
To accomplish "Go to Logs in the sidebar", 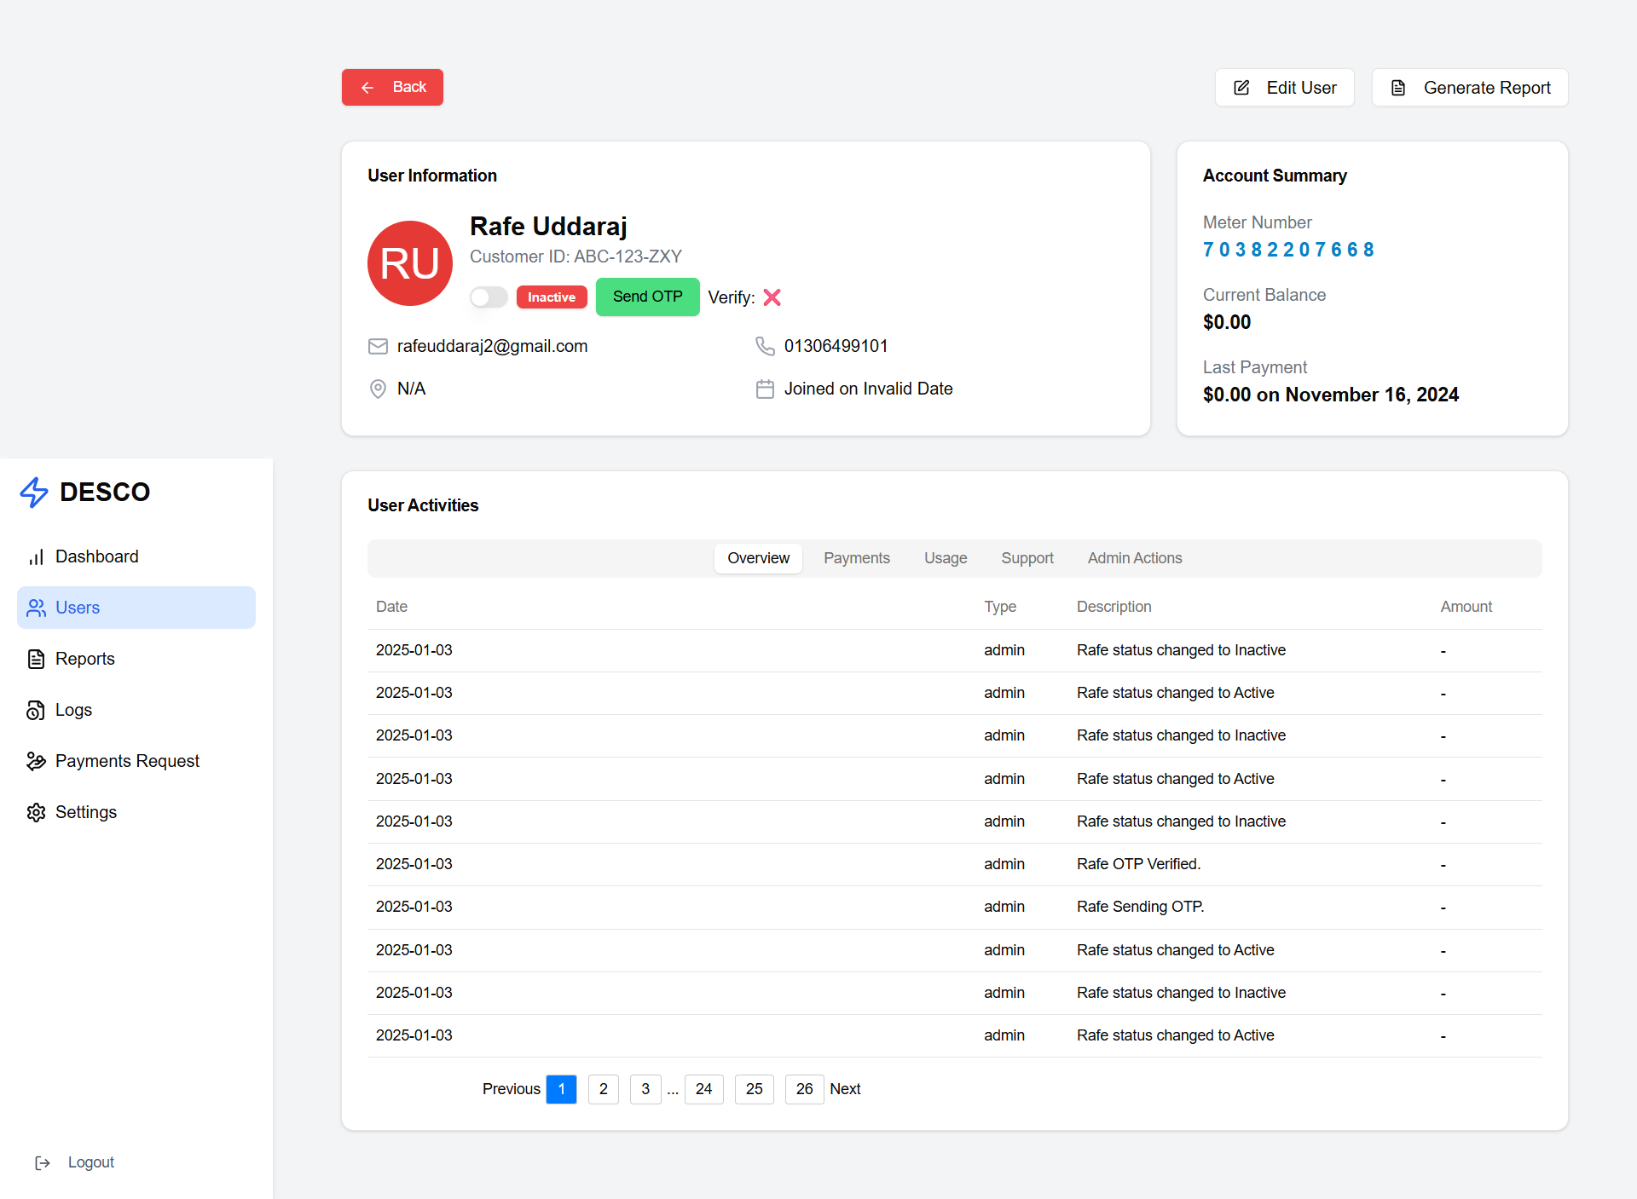I will pyautogui.click(x=73, y=710).
